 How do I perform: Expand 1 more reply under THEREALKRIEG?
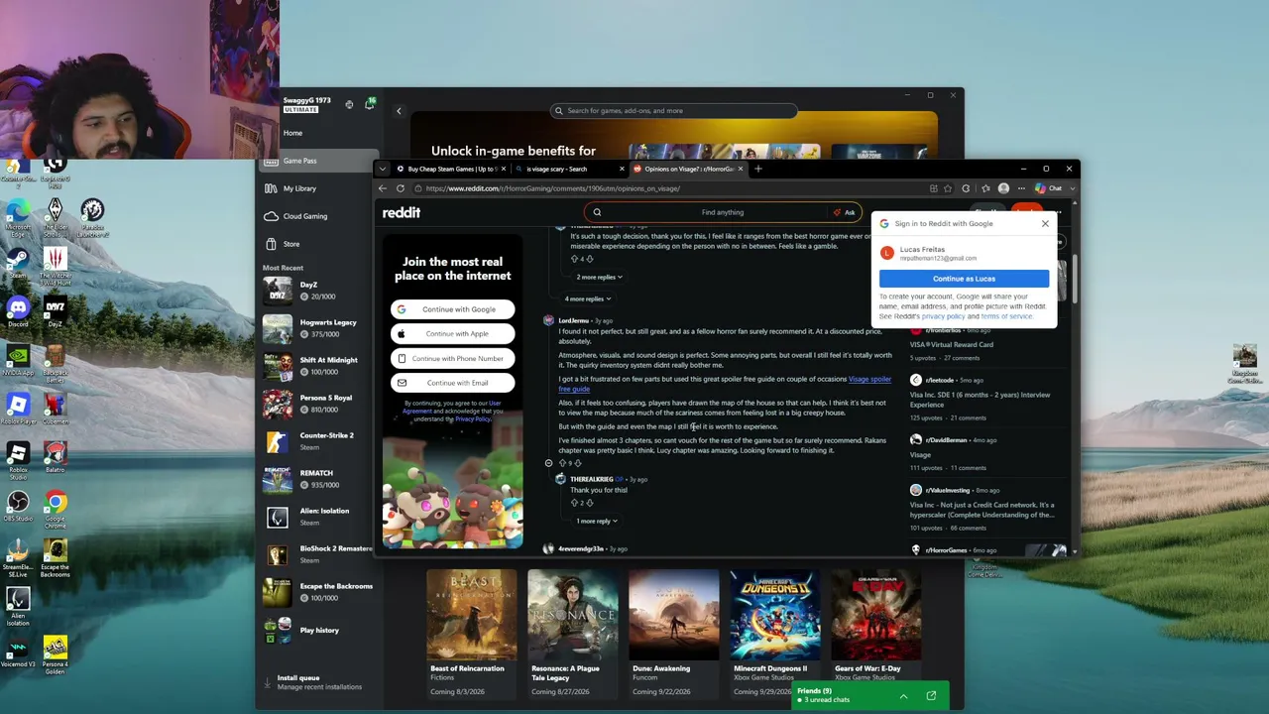coord(597,521)
